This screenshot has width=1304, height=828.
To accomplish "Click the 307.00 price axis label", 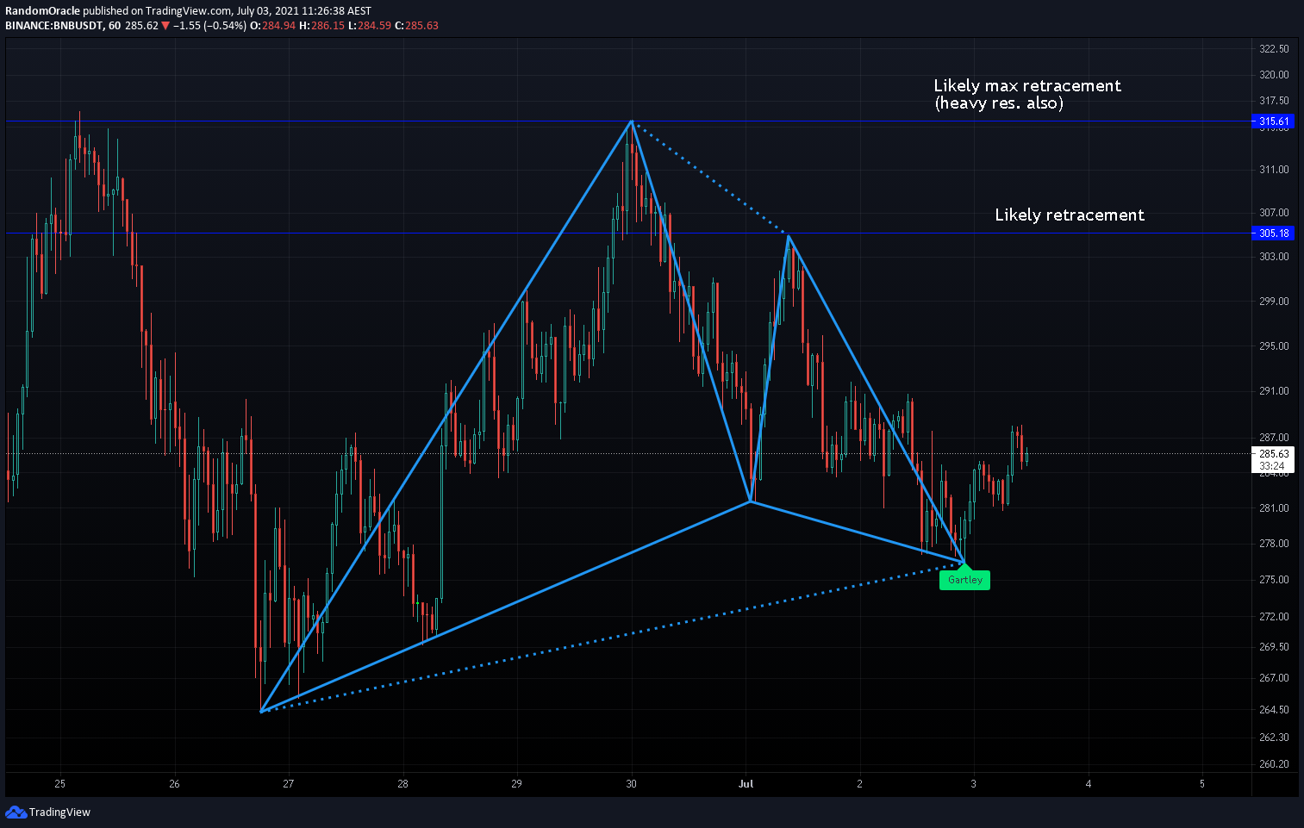I will click(x=1274, y=213).
